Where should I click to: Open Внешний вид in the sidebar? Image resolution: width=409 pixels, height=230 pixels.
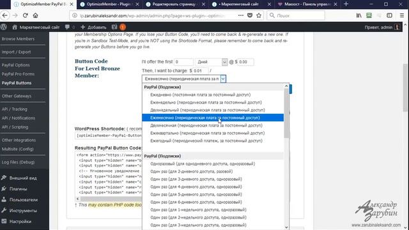(23, 178)
